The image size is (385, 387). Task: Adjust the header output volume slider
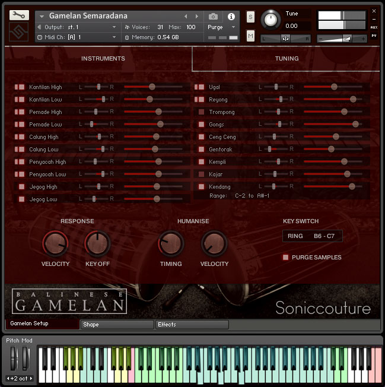click(342, 39)
